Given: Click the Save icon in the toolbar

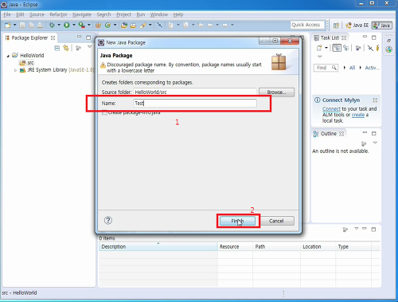Looking at the screenshot, I should point(22,25).
